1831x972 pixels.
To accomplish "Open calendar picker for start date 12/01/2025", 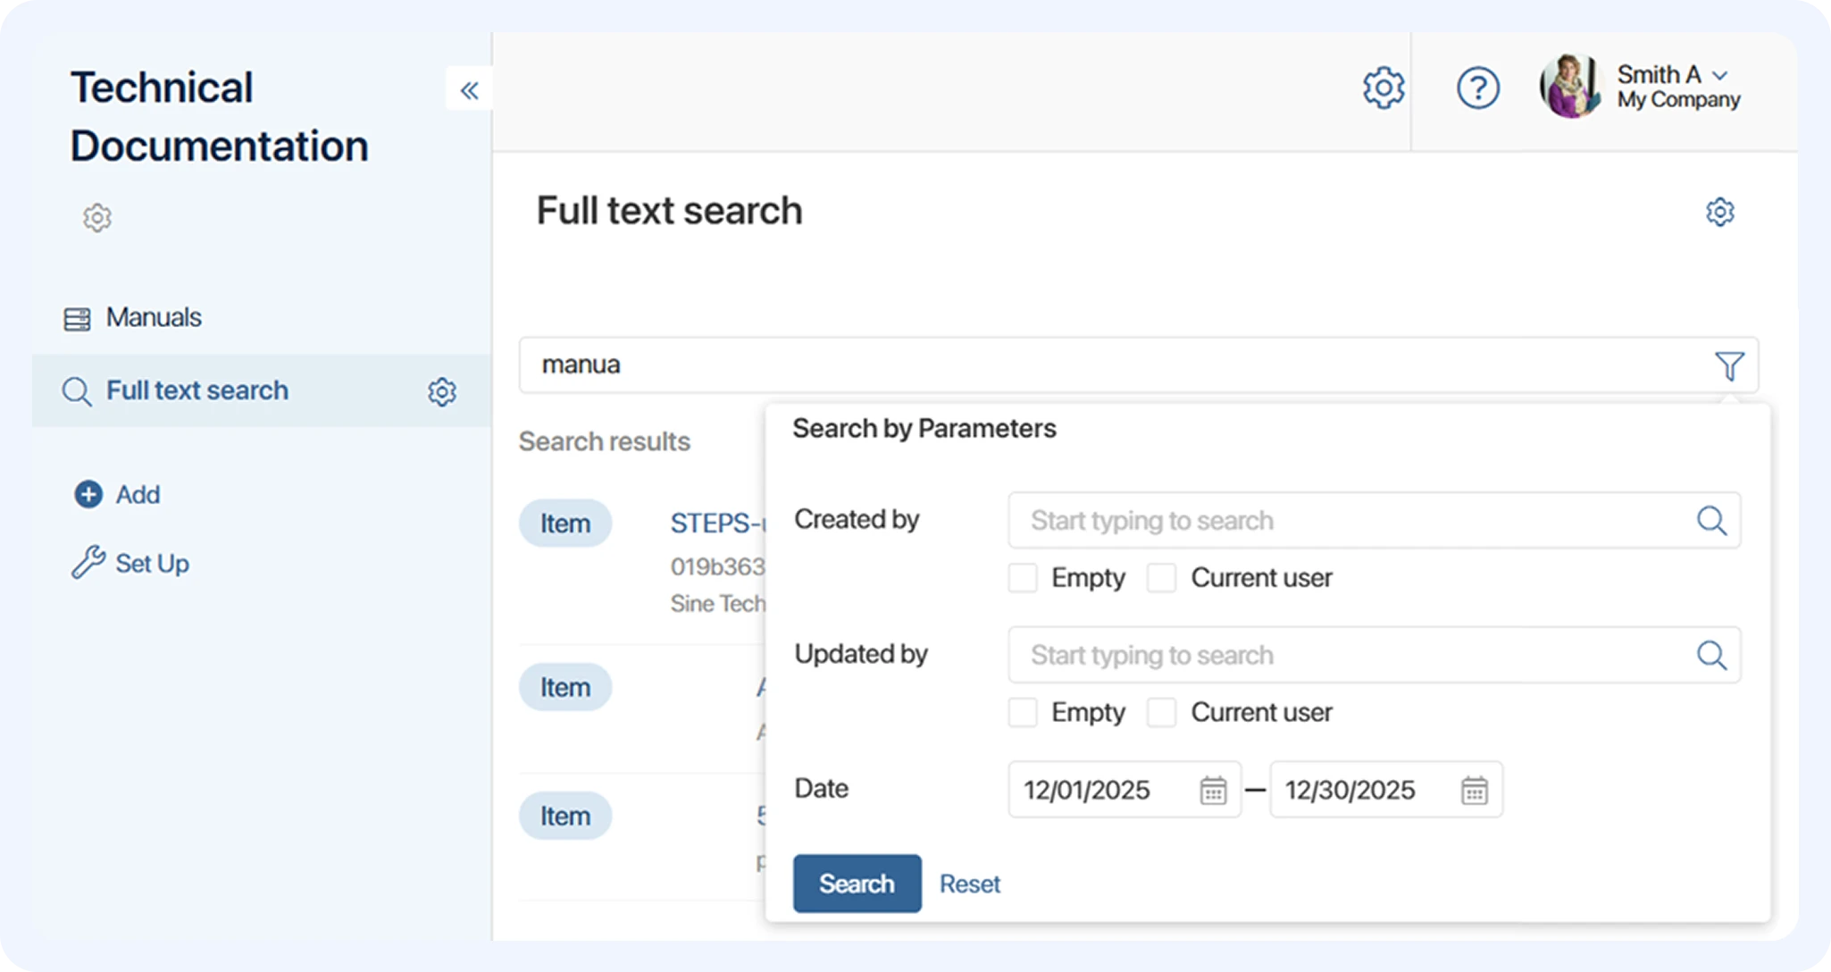I will click(x=1213, y=790).
